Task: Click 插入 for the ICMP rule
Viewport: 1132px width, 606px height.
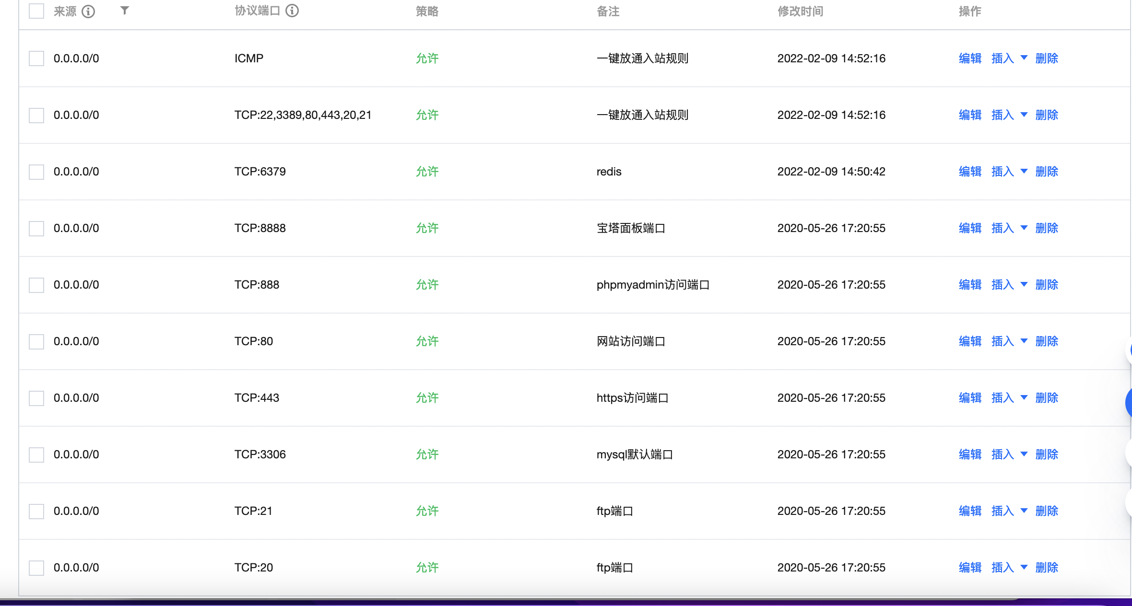Action: tap(1002, 58)
